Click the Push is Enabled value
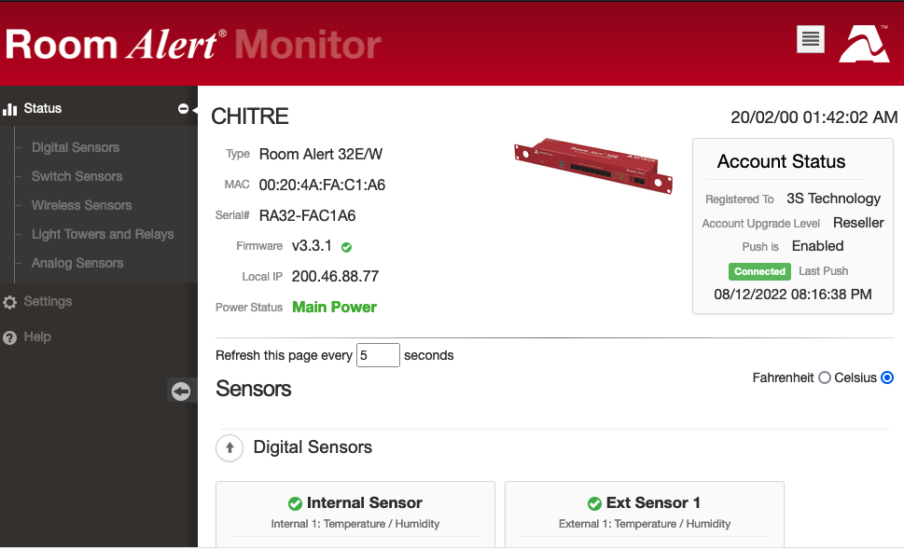 point(817,246)
